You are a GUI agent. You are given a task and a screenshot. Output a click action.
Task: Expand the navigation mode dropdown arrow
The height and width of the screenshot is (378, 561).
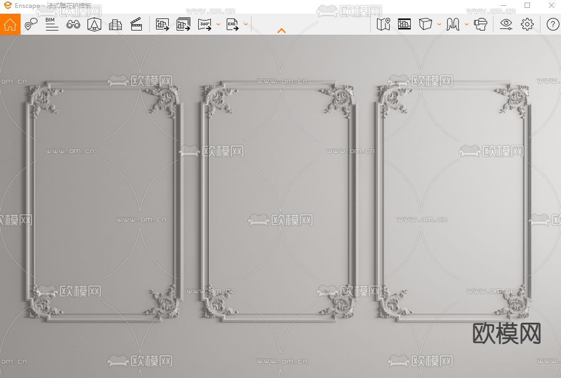[467, 24]
